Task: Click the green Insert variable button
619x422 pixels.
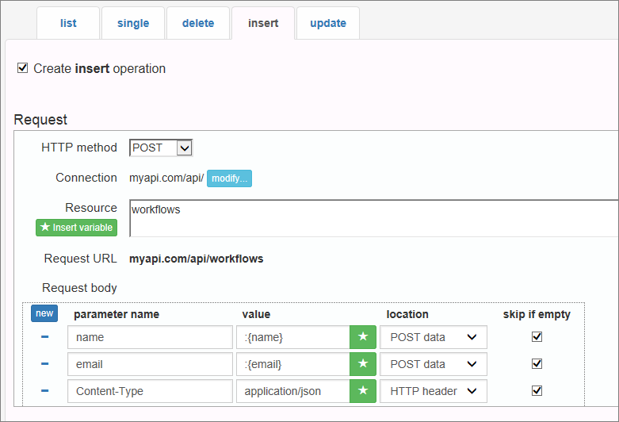Action: (x=76, y=228)
